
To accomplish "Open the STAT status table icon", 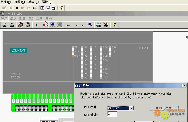I will point(90,25).
